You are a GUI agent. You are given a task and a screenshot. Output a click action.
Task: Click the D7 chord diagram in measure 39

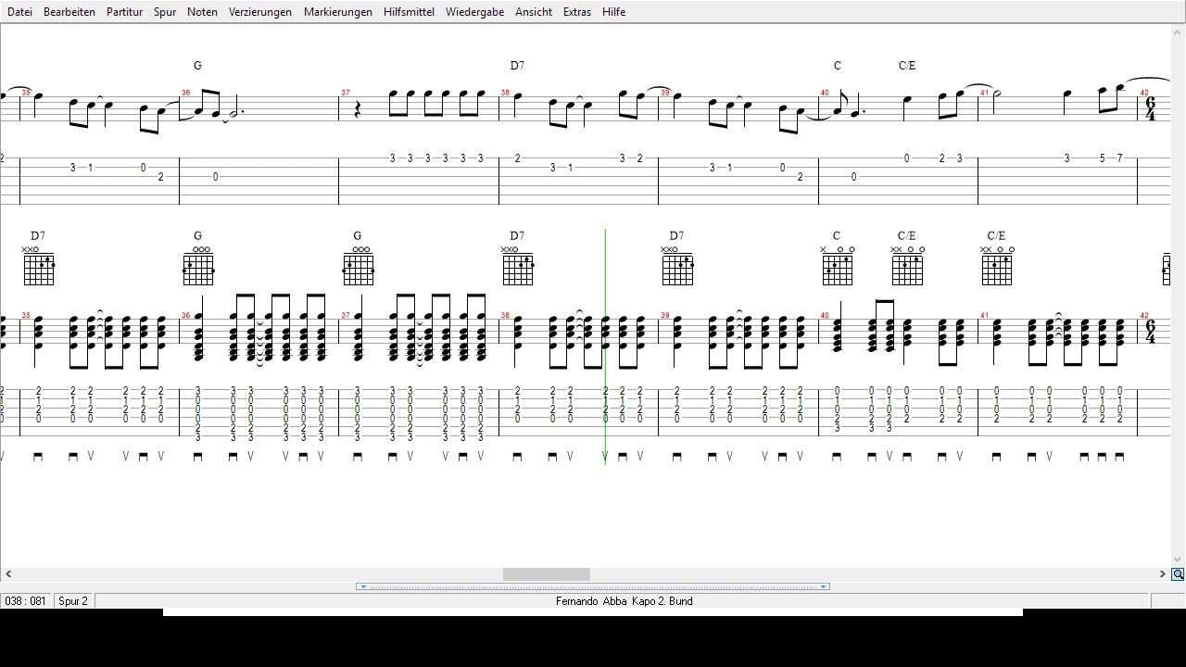pyautogui.click(x=677, y=267)
